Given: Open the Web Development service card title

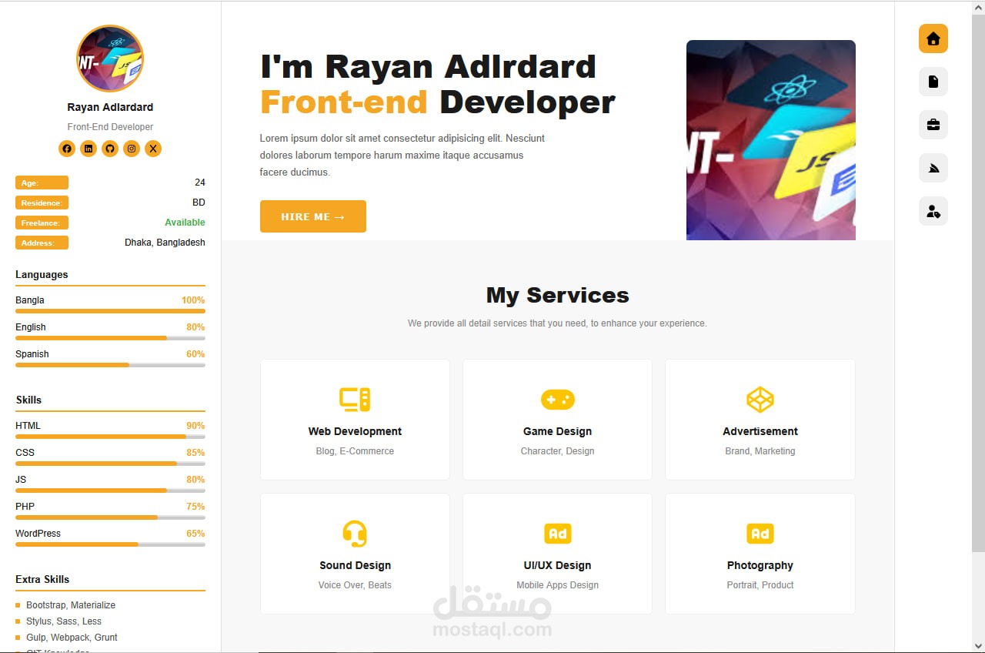Looking at the screenshot, I should pyautogui.click(x=355, y=431).
